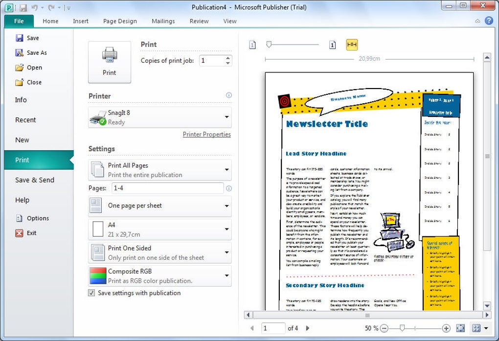Switch to the Page Design tab
499x341 pixels.
(x=120, y=21)
